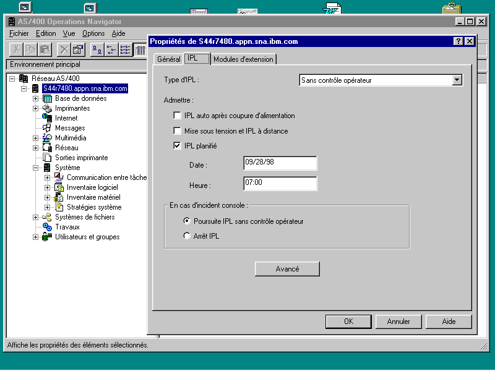Click the Travaux gears icon

point(47,227)
